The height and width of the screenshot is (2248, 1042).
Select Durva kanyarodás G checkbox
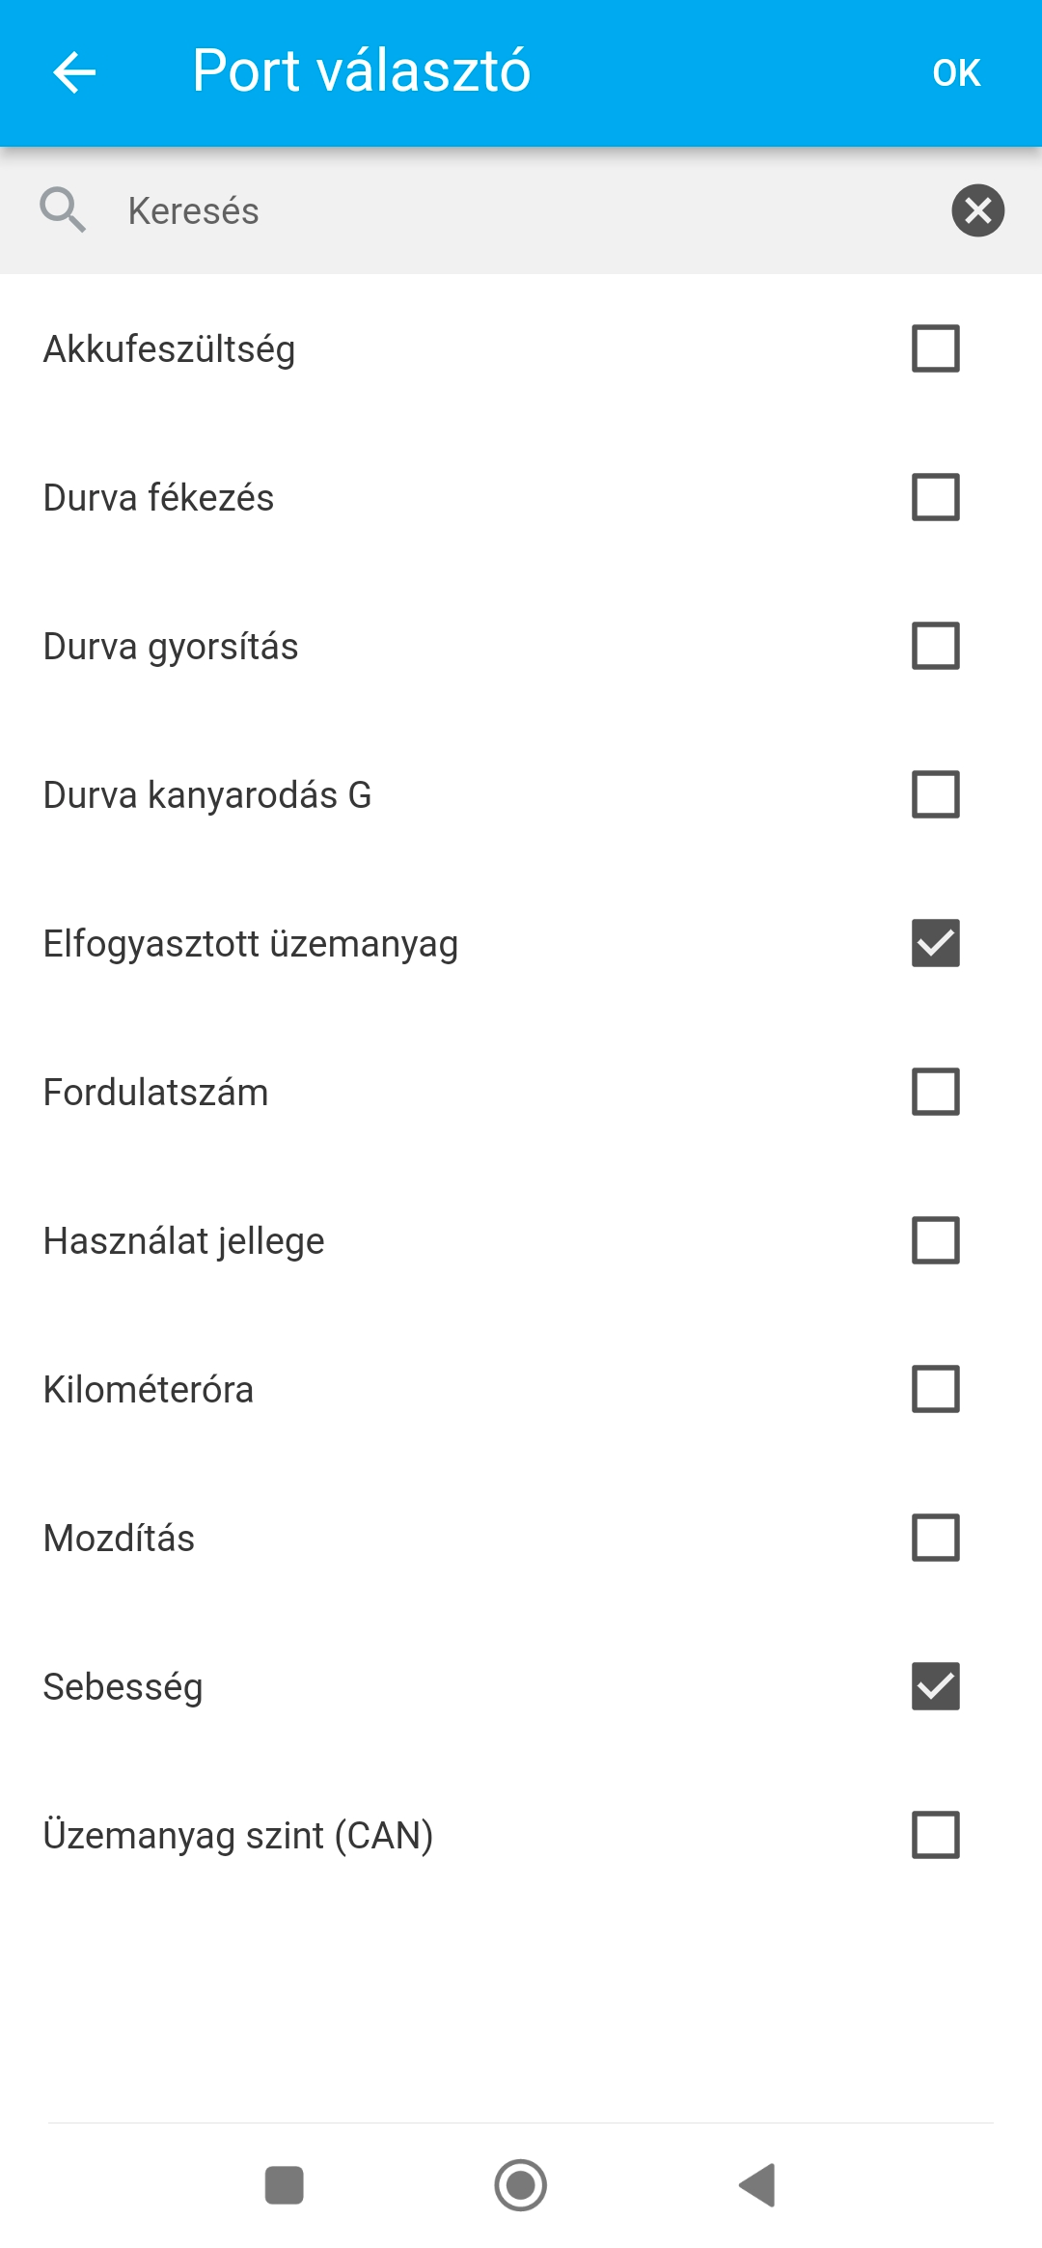pos(935,794)
